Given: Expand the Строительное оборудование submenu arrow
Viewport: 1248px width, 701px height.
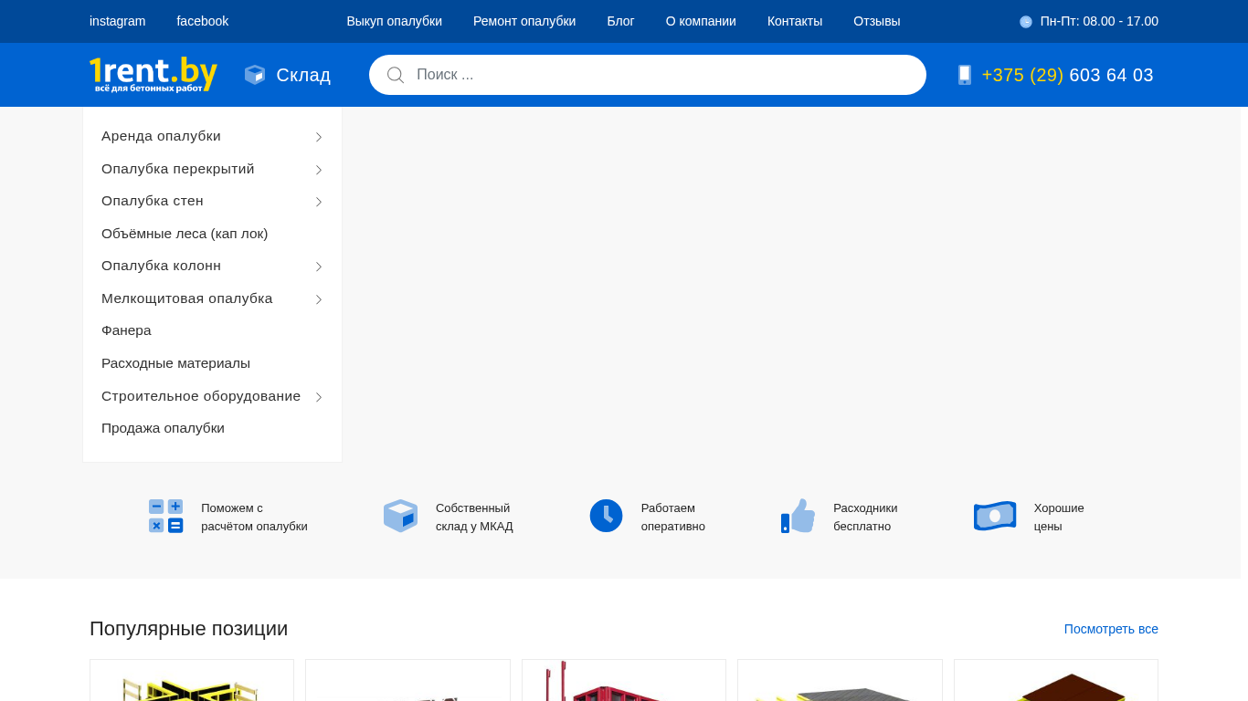Looking at the screenshot, I should [x=319, y=397].
